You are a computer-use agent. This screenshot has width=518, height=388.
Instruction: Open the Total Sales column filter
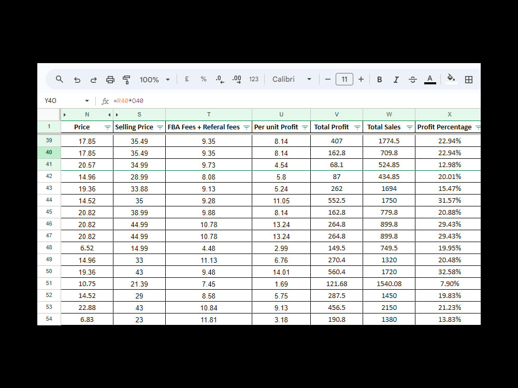409,127
